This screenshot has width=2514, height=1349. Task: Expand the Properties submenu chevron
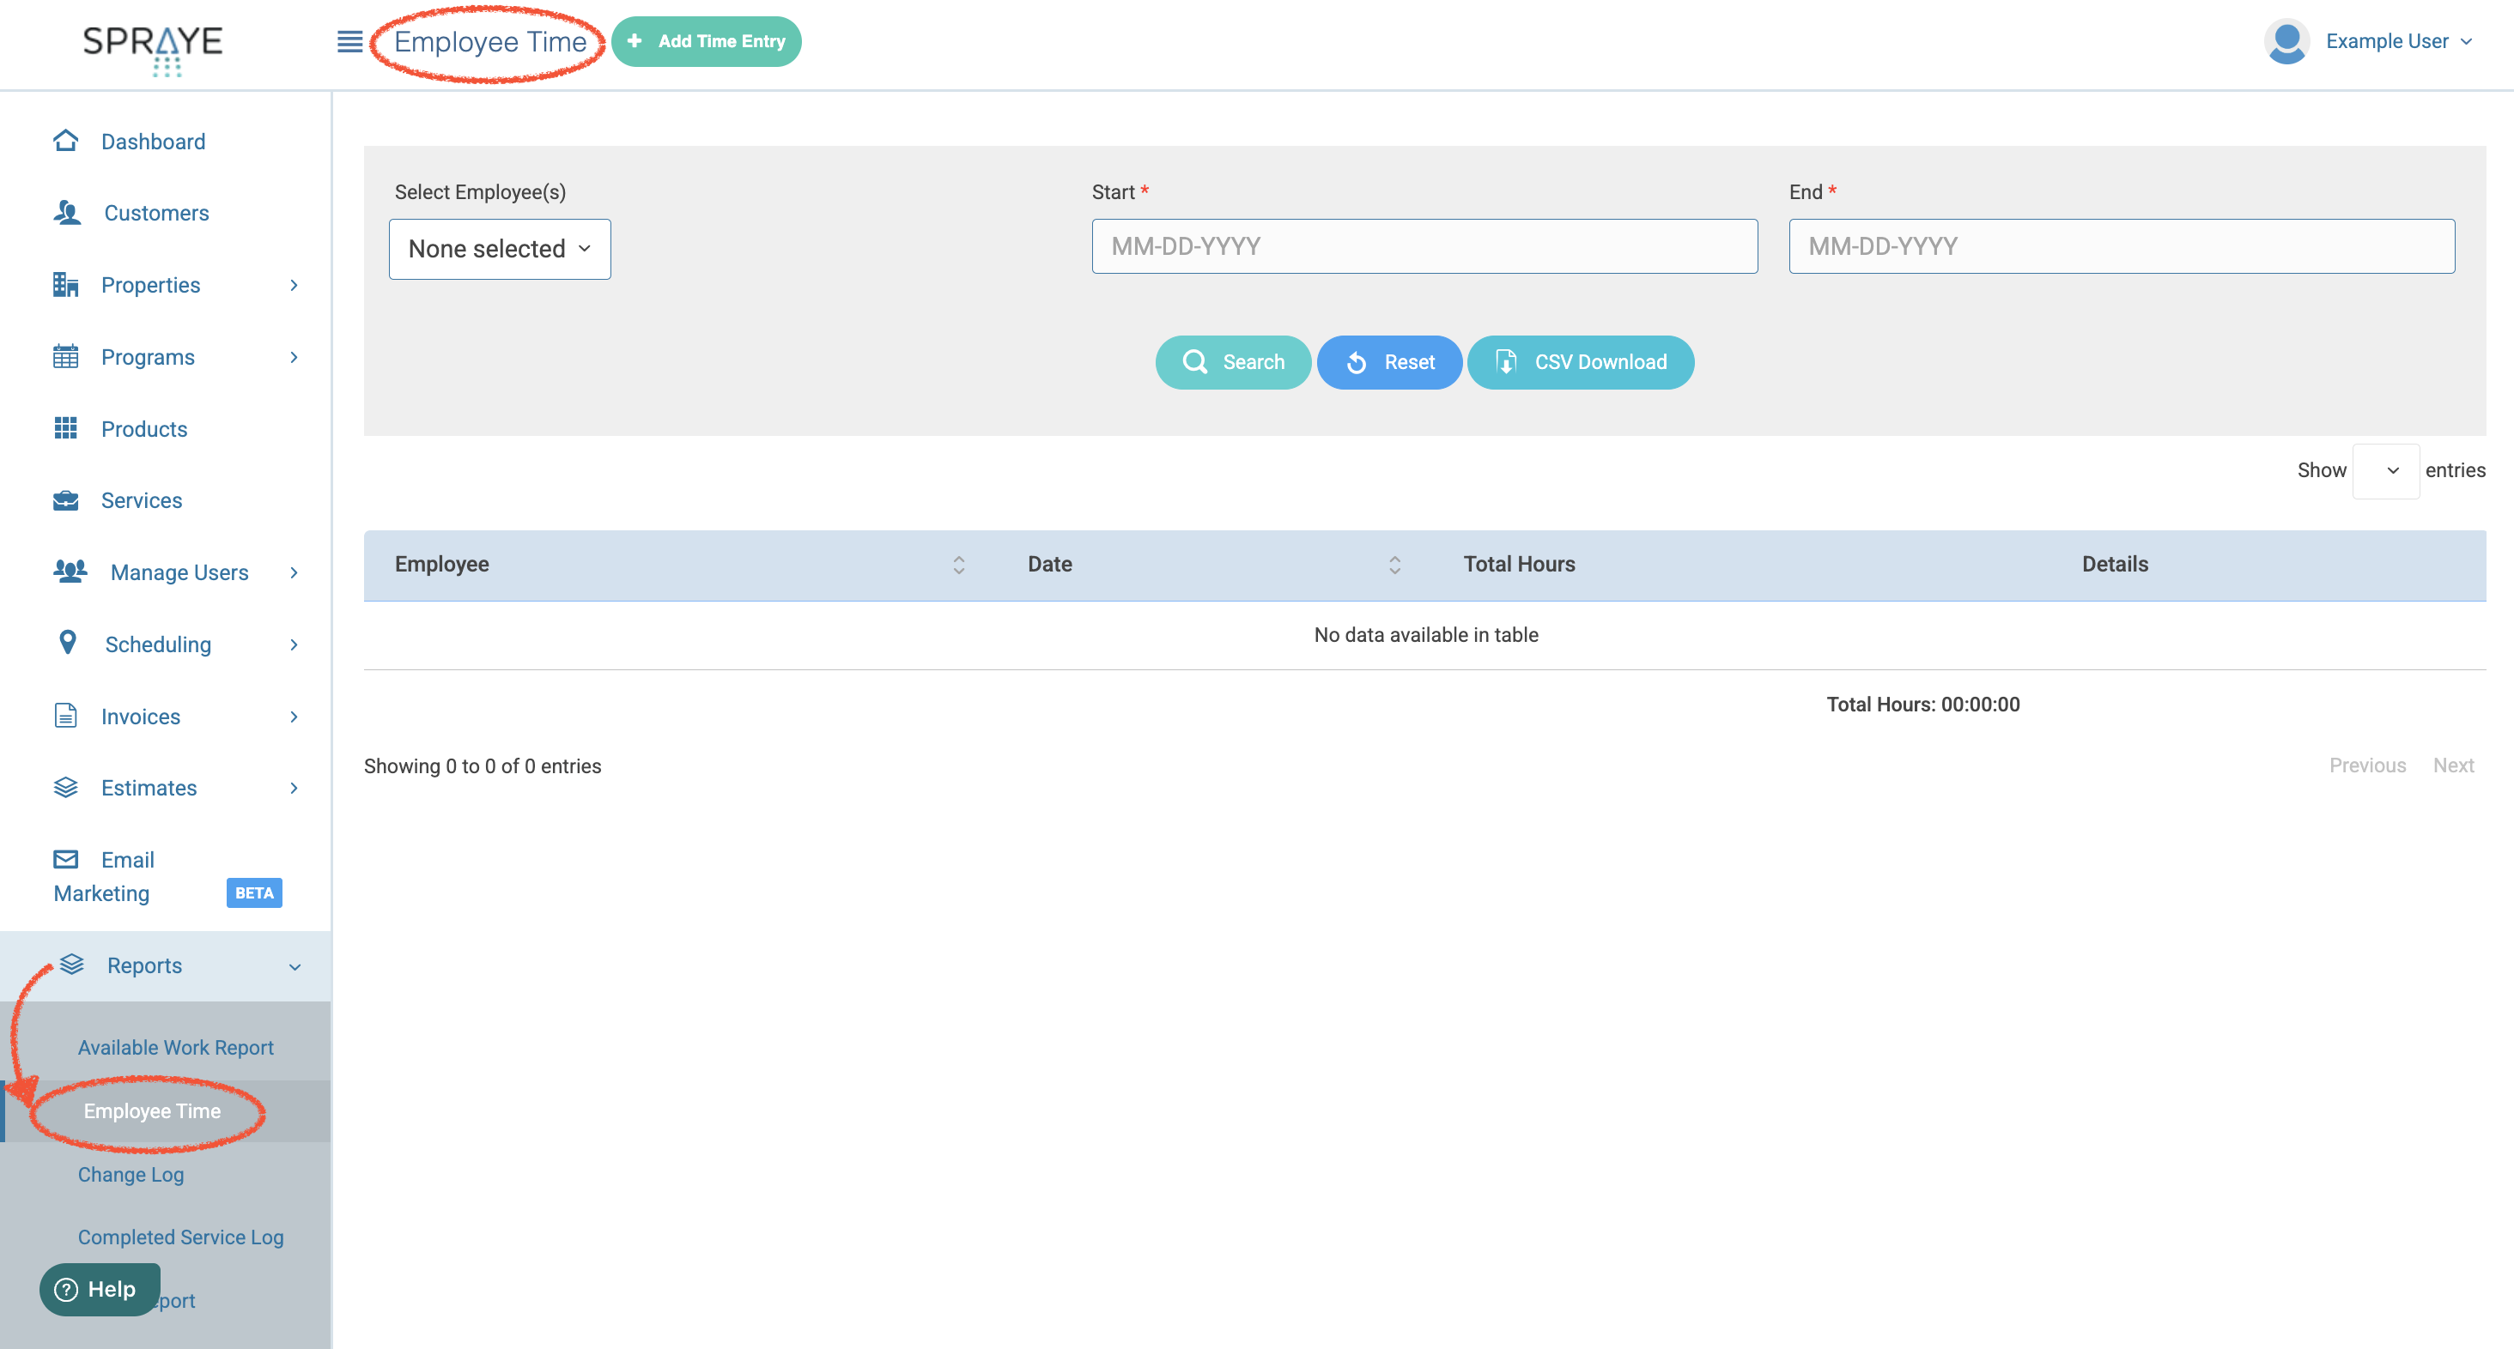coord(294,285)
